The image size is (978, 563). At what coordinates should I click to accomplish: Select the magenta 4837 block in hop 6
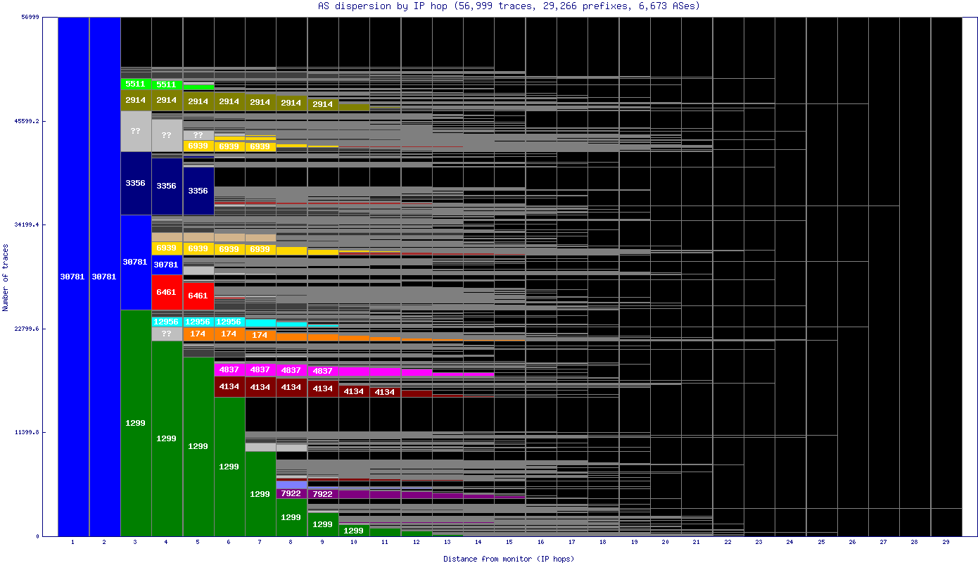229,369
